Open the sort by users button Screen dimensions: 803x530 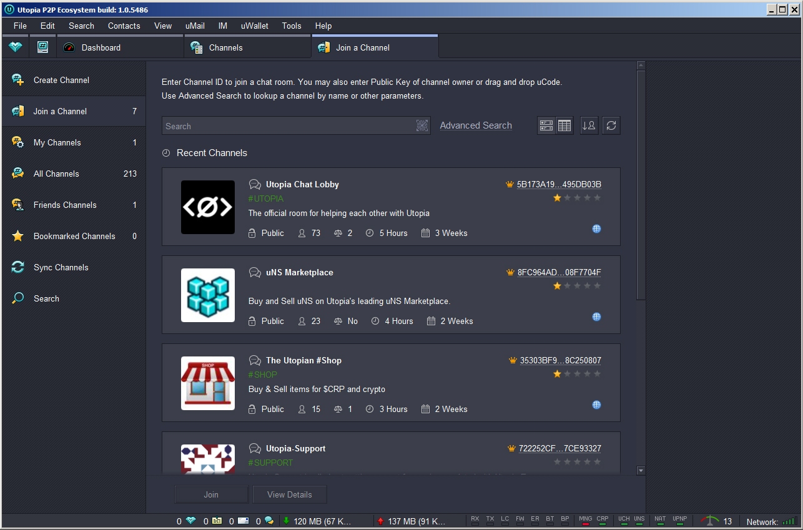(589, 125)
